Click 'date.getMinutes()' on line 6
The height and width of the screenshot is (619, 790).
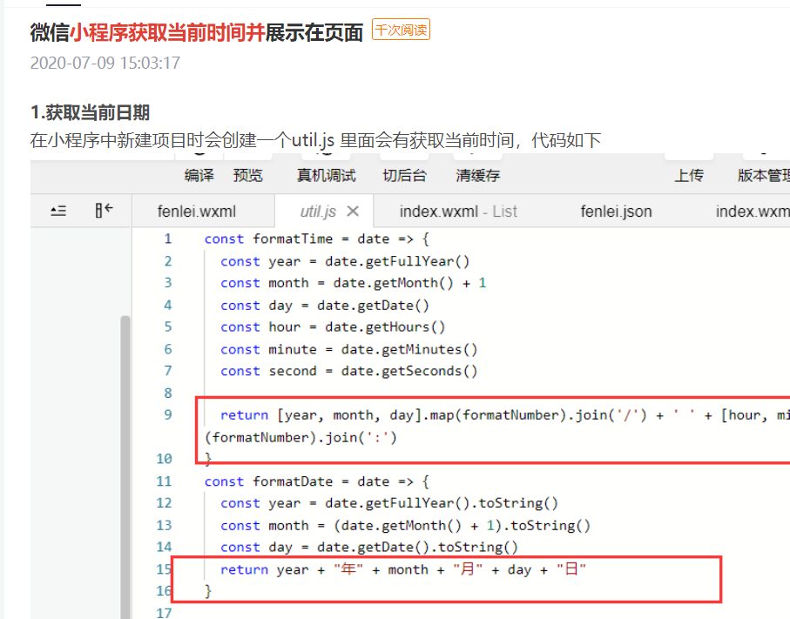409,349
